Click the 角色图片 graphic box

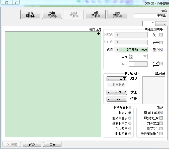click(154, 90)
